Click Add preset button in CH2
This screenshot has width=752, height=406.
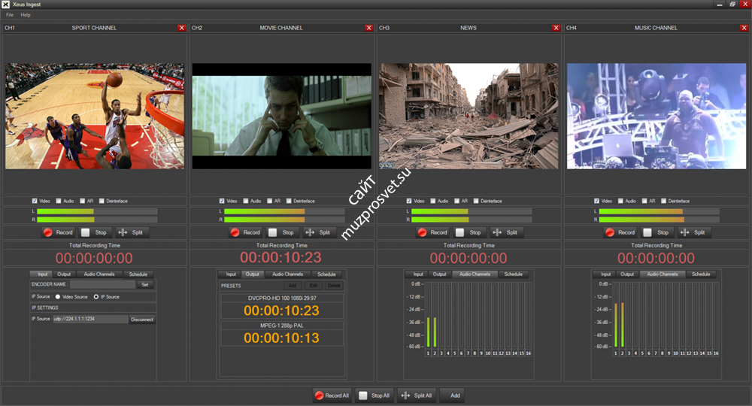[x=292, y=286]
